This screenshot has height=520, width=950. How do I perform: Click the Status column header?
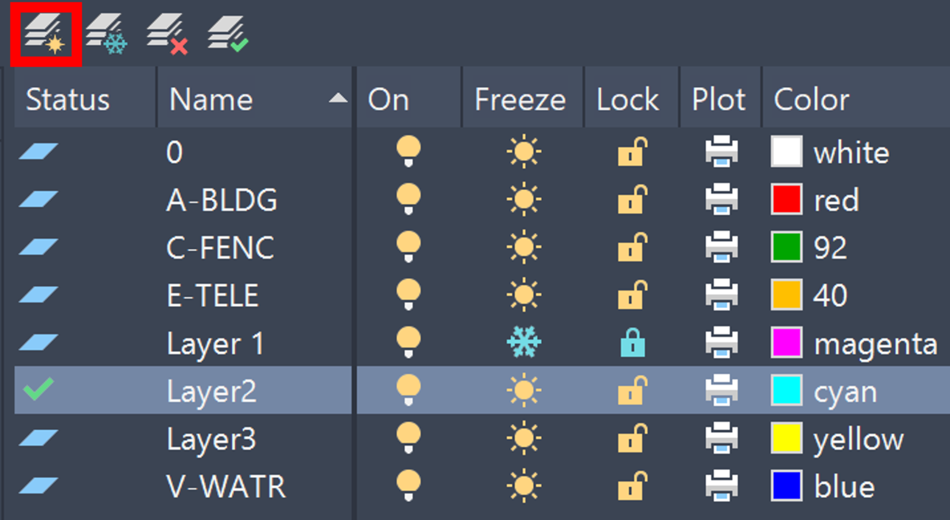pyautogui.click(x=67, y=99)
